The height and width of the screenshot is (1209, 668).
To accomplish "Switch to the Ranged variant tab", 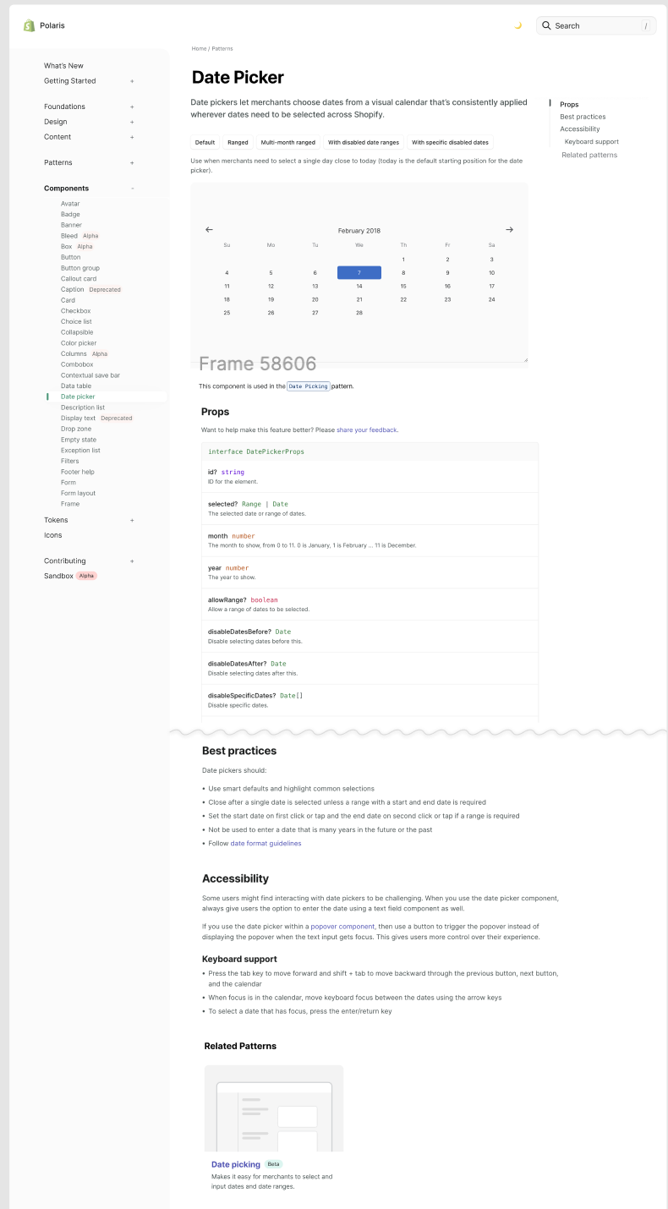I will 238,142.
